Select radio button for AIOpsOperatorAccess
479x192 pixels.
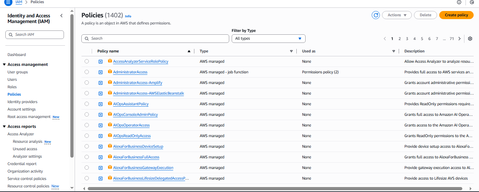87,125
